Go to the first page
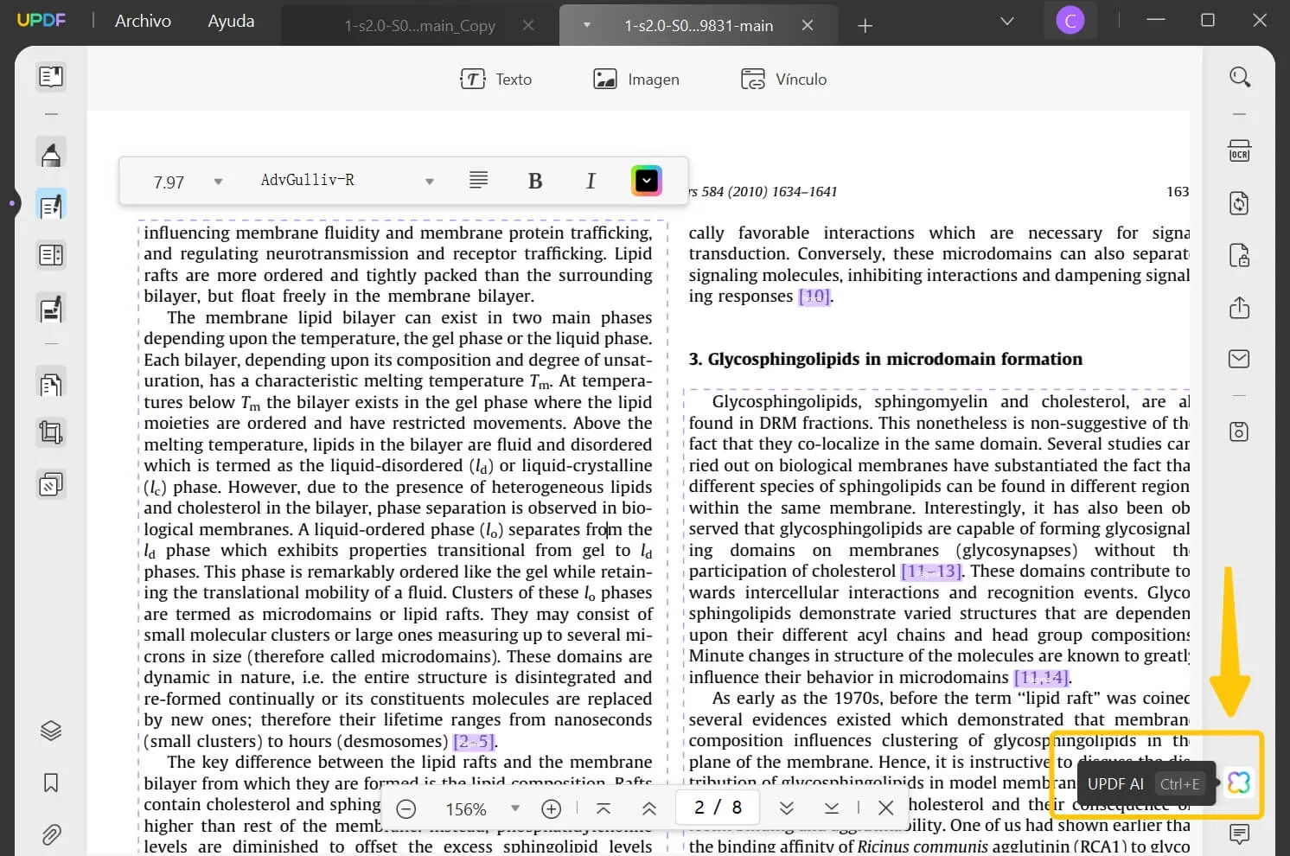Viewport: 1290px width, 856px height. click(x=603, y=808)
